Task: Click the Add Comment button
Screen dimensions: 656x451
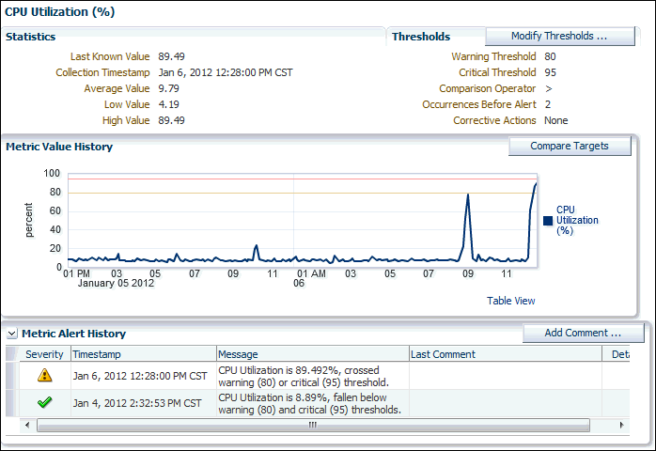Action: click(583, 333)
